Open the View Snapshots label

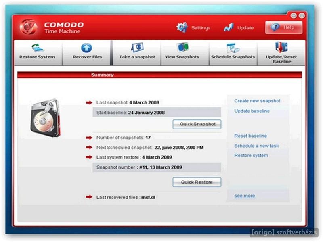coord(182,57)
